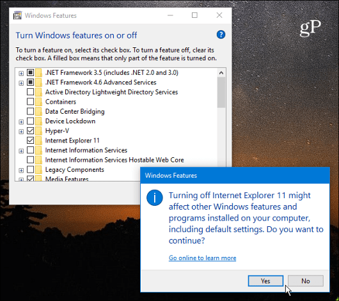This screenshot has height=301, width=339.
Task: Select the Internet Information Services Hostable Web Core item
Action: point(114,160)
